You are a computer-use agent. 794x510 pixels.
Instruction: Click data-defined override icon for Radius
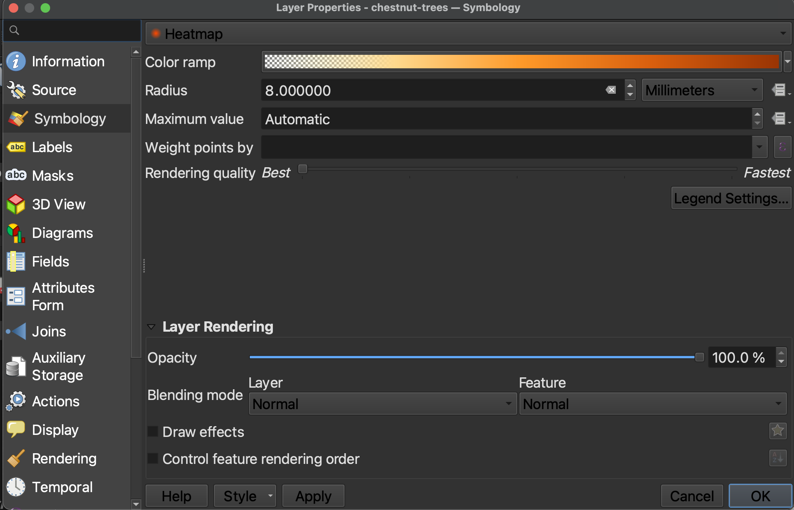[x=780, y=90]
